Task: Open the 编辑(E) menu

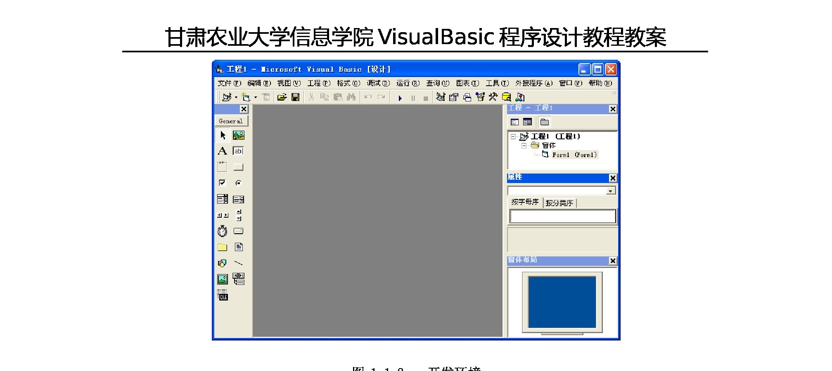Action: pos(259,83)
